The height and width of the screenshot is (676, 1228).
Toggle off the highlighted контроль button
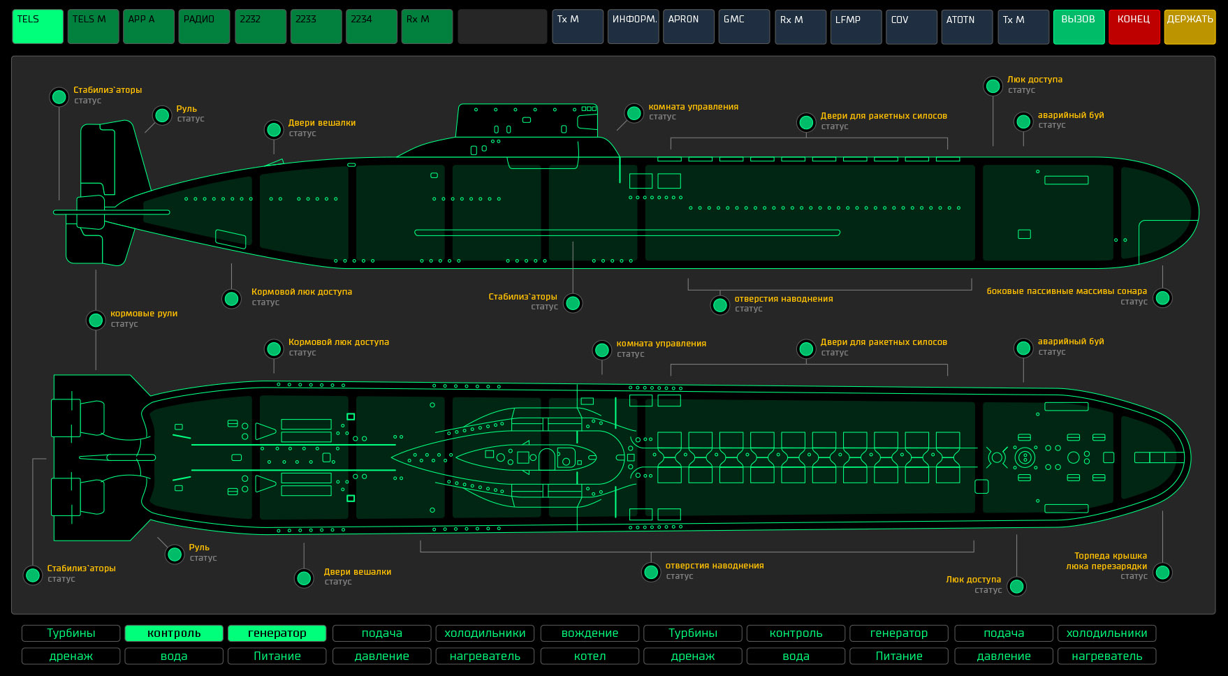(174, 633)
